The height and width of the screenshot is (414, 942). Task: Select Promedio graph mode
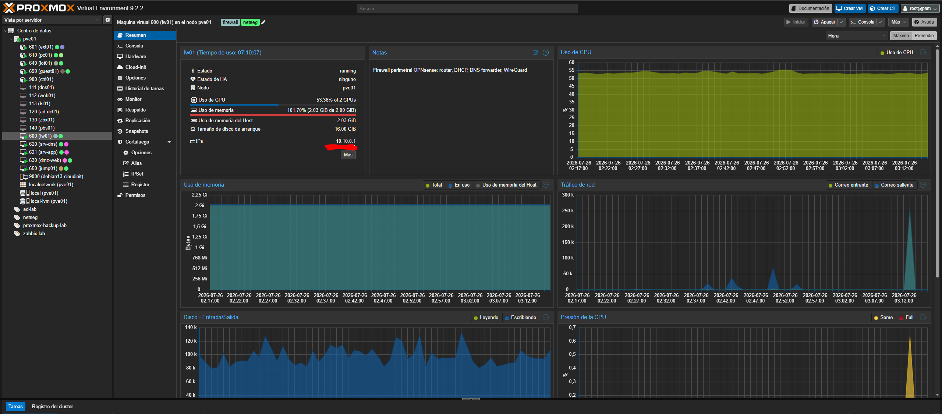coord(924,36)
